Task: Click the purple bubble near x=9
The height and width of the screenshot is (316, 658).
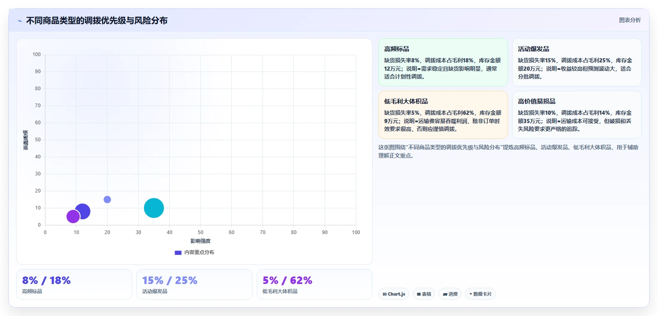Action: 73,216
